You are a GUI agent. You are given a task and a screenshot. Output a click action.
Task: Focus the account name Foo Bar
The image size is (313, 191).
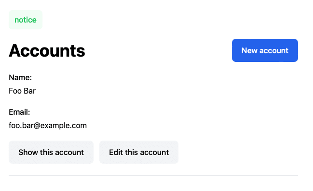tap(22, 91)
